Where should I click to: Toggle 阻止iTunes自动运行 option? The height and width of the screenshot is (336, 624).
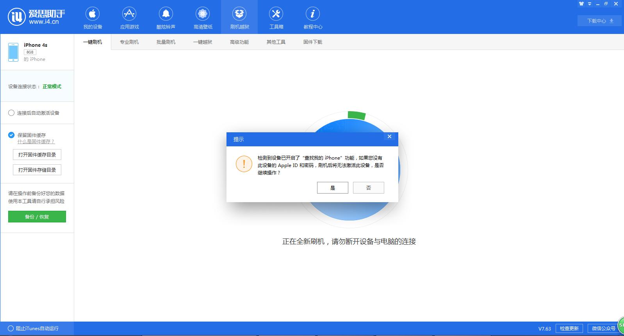[x=11, y=329]
